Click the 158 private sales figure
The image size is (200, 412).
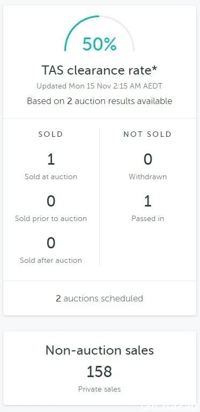click(x=100, y=372)
